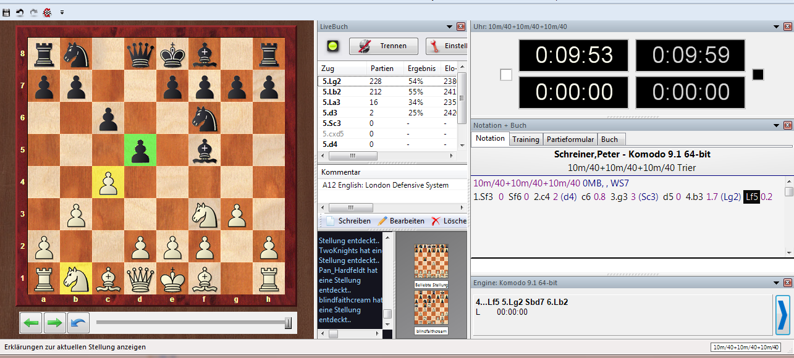Switch to the Training tab
This screenshot has height=358, width=794.
click(526, 139)
